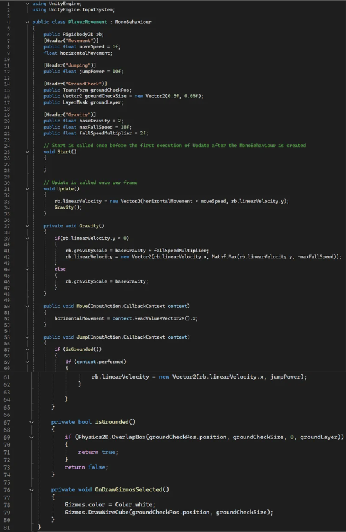Click jumpPower = 10f on line 12
The height and width of the screenshot is (532, 346).
tap(101, 72)
